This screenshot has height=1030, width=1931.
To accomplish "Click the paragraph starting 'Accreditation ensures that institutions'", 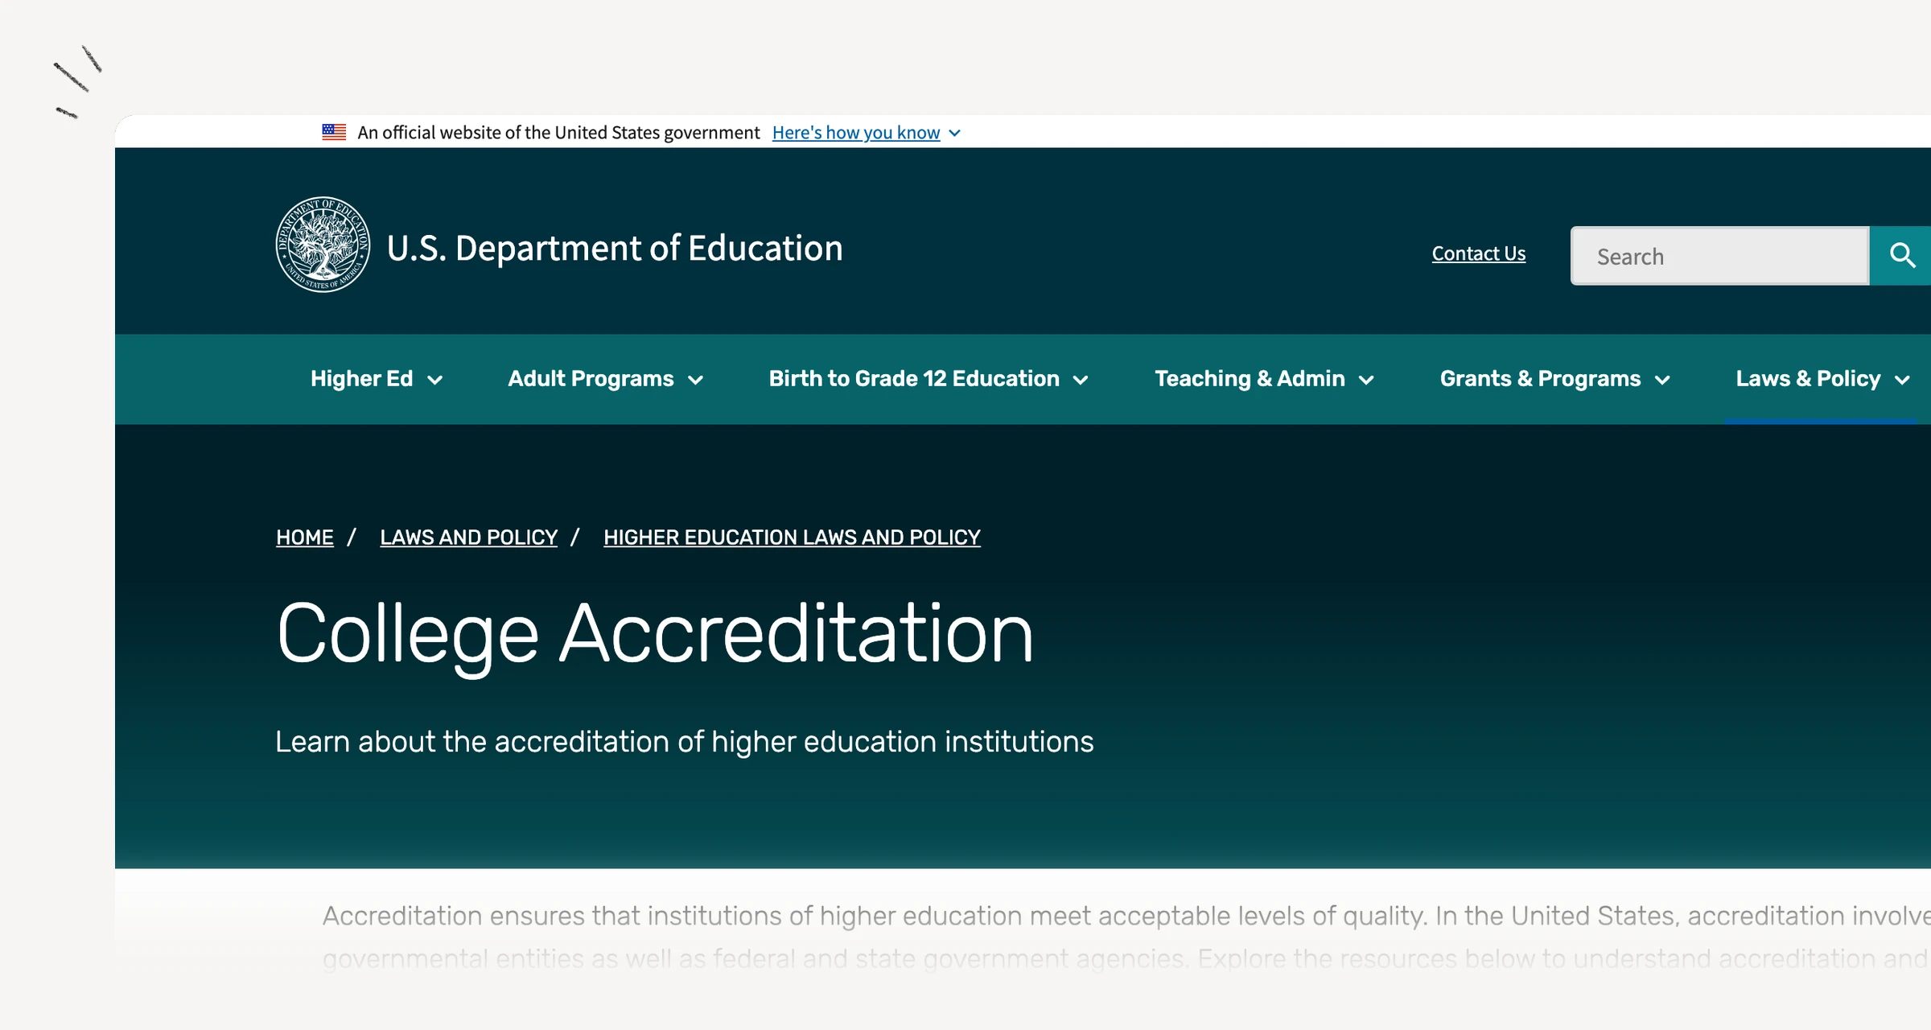I will click(1126, 937).
